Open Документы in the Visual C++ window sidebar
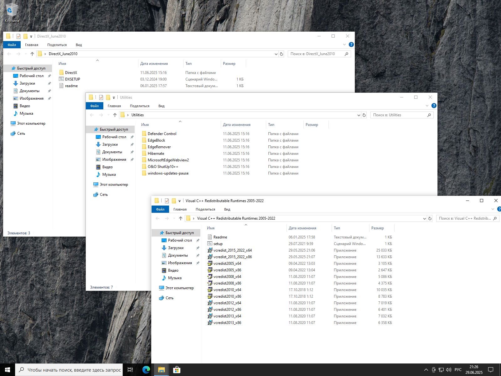The image size is (501, 376). pos(178,255)
